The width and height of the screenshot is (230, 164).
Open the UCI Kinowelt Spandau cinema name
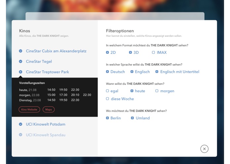coord(46,135)
